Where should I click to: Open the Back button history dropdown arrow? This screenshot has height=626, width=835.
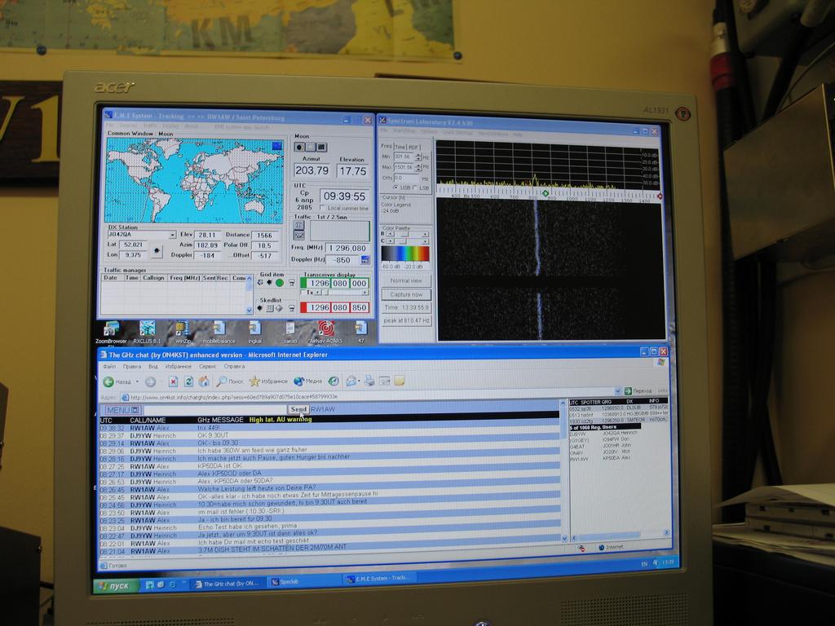[x=137, y=381]
